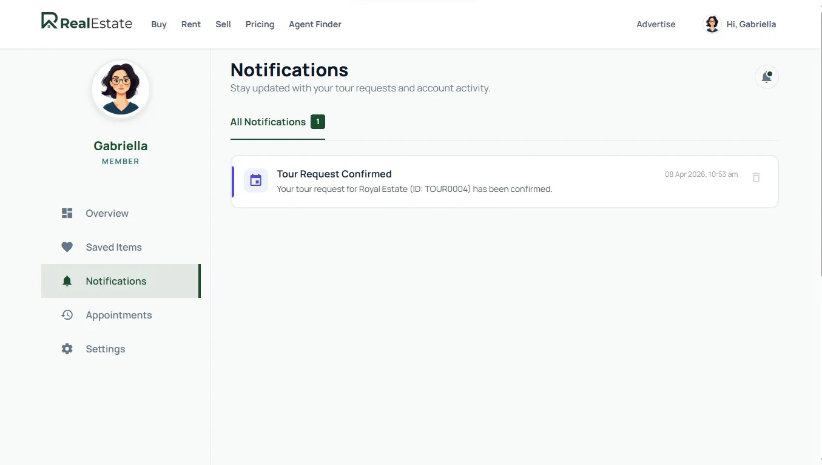The height and width of the screenshot is (465, 822).
Task: Click the small avatar in header
Action: pos(712,24)
